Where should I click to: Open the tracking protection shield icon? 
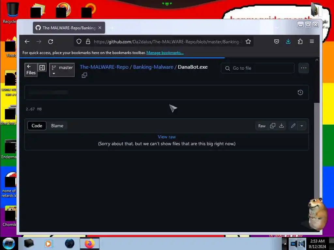coord(79,41)
